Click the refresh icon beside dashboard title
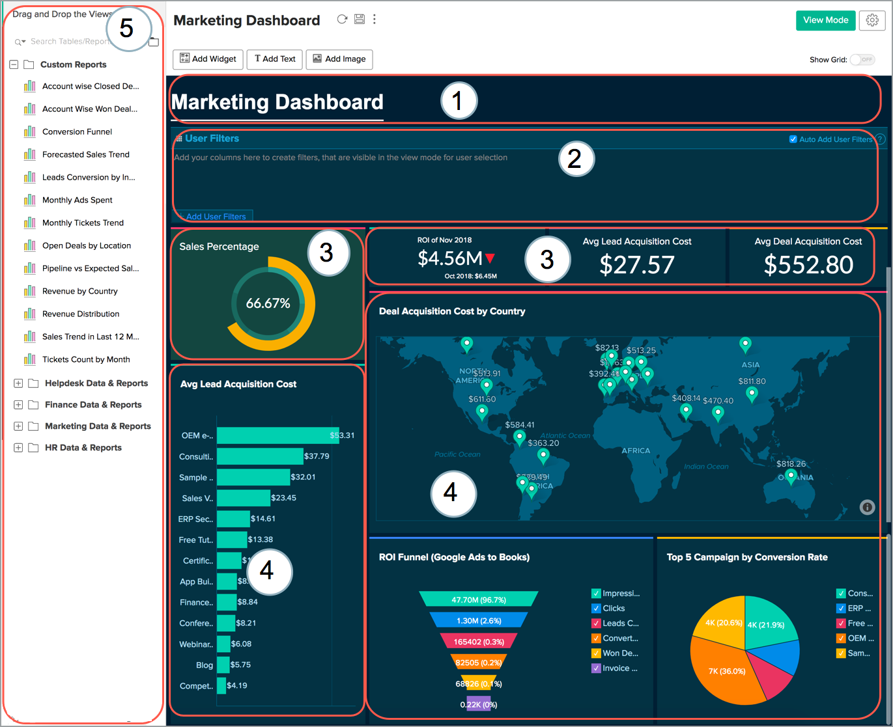The width and height of the screenshot is (893, 727). (342, 20)
